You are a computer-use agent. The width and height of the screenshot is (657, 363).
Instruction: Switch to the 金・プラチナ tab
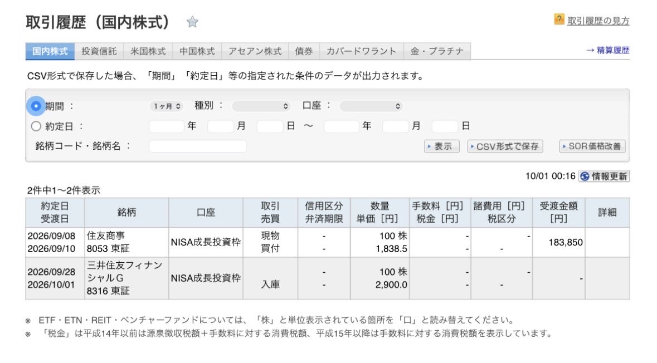coord(437,51)
